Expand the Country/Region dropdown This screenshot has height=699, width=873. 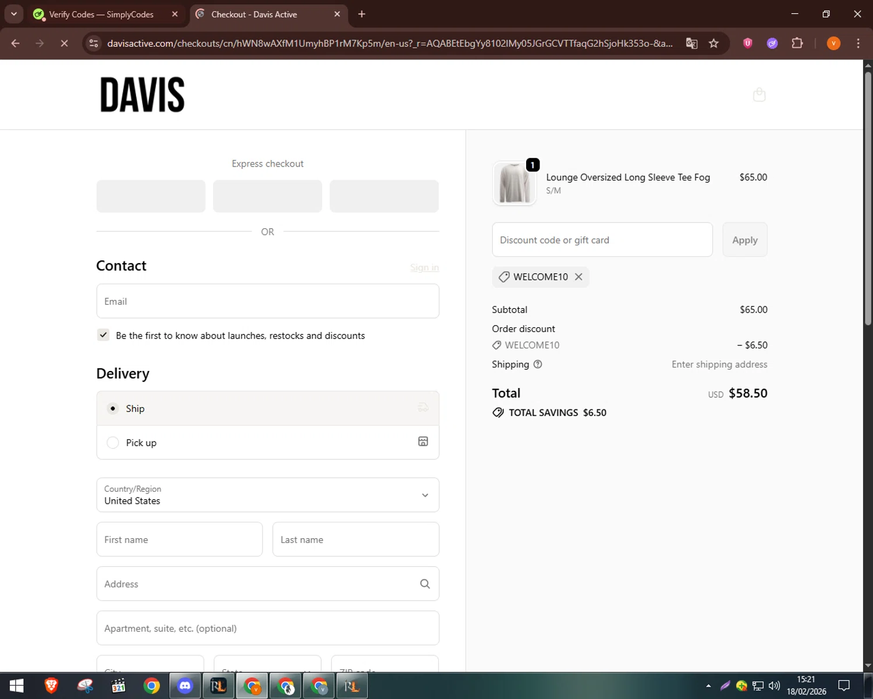tap(268, 495)
